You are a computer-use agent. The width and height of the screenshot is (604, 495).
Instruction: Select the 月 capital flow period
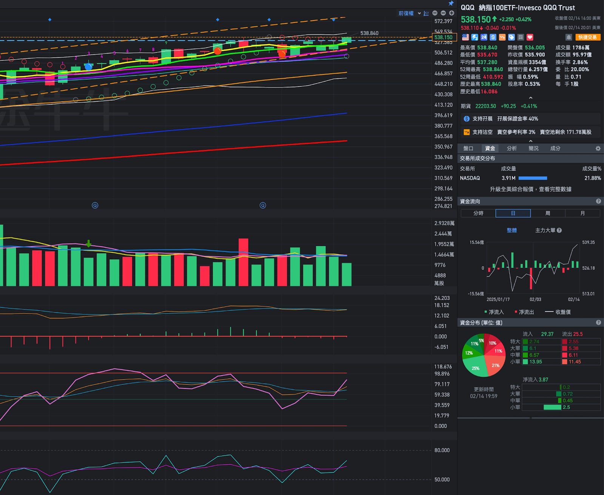[x=582, y=213]
